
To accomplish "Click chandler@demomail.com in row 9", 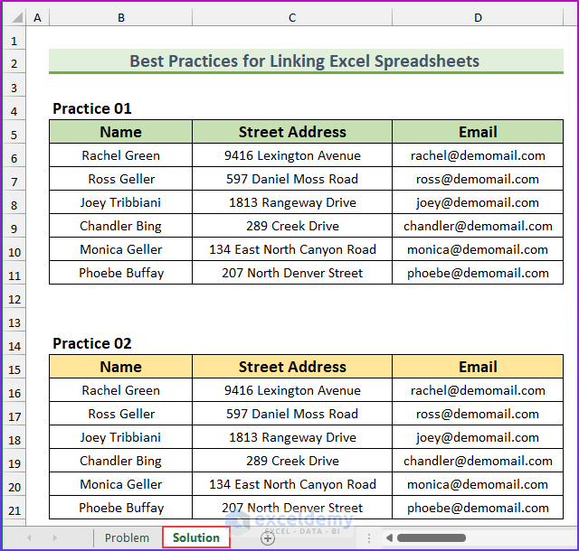I will [478, 226].
